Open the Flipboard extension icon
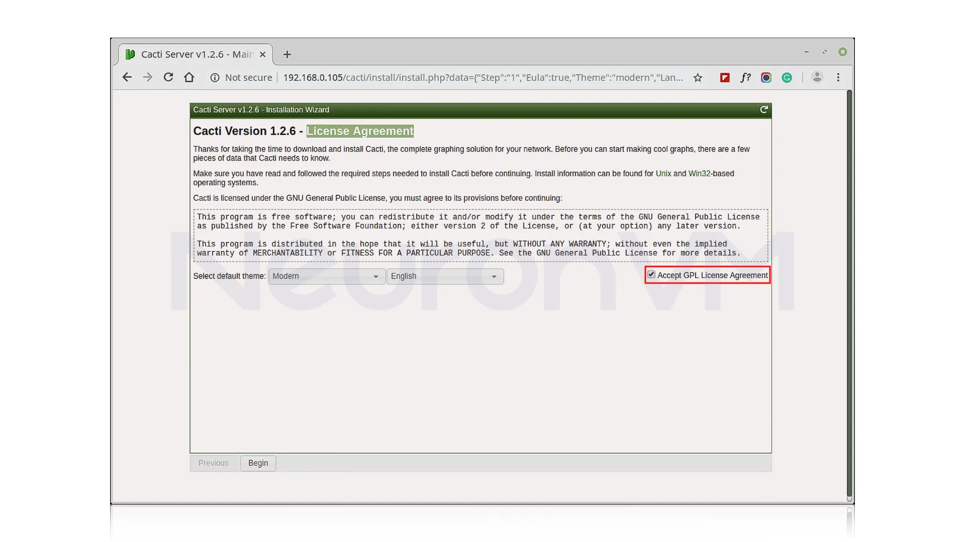The height and width of the screenshot is (542, 965). (x=725, y=78)
